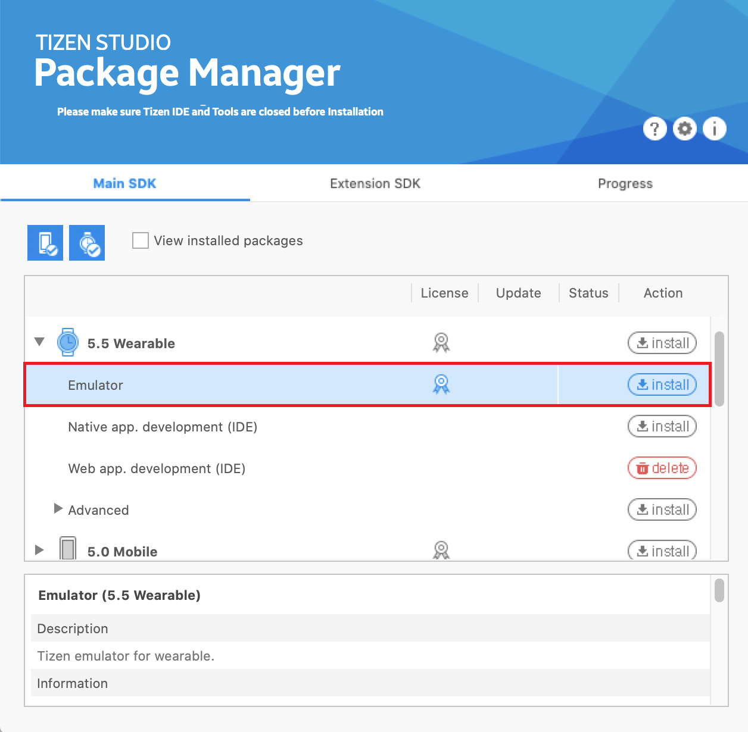Open the Progress tab

click(x=625, y=183)
